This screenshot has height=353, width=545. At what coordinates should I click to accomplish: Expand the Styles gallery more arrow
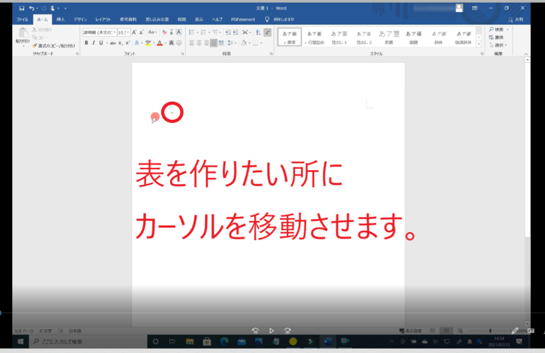tap(478, 44)
